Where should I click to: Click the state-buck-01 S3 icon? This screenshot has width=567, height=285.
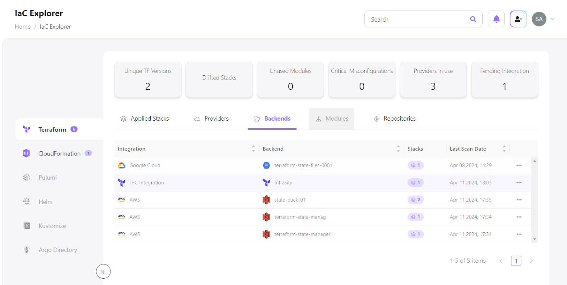pos(266,200)
